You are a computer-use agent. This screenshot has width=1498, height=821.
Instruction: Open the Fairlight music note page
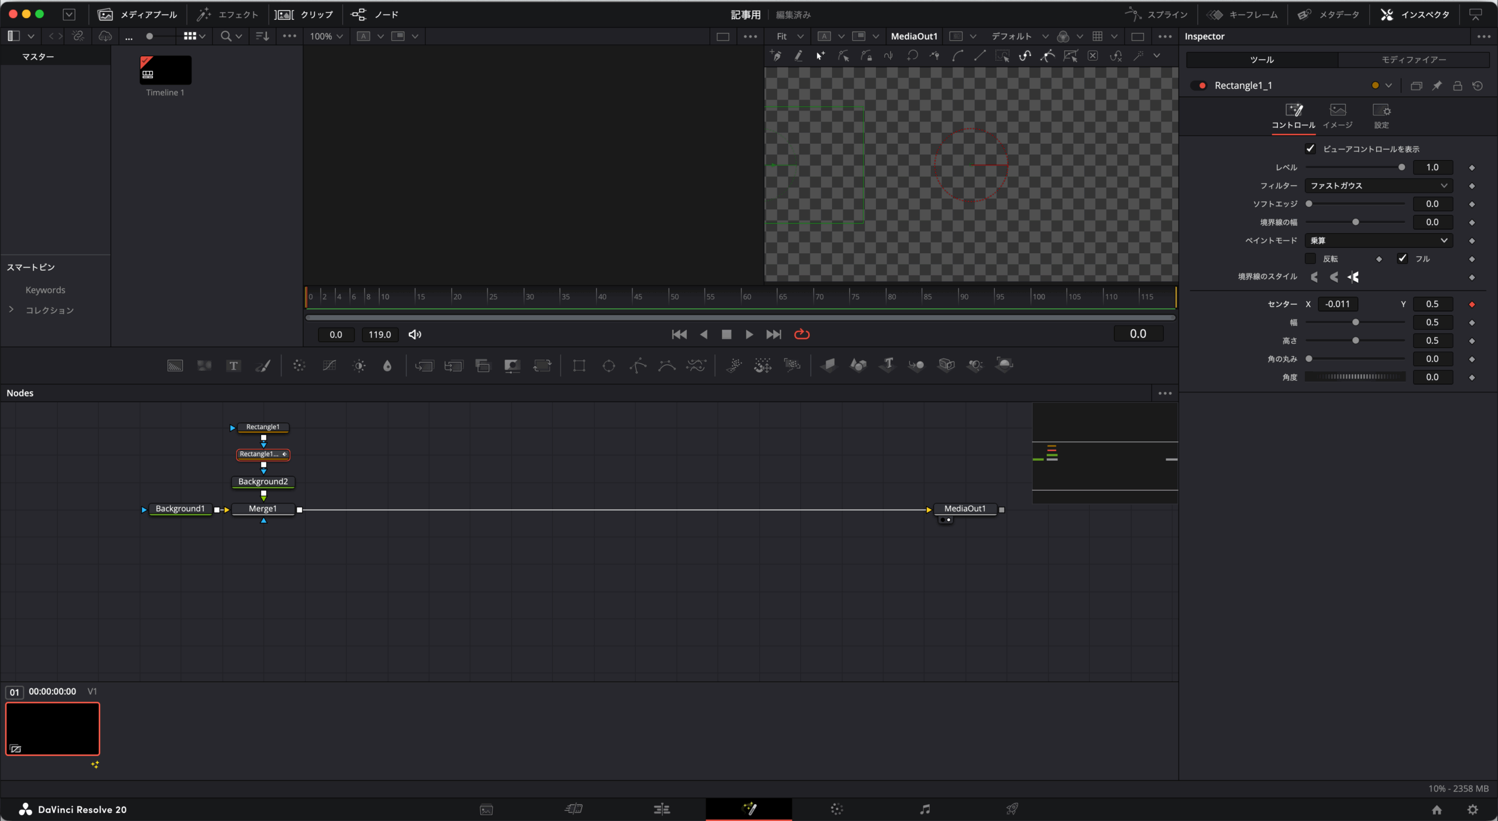coord(925,809)
